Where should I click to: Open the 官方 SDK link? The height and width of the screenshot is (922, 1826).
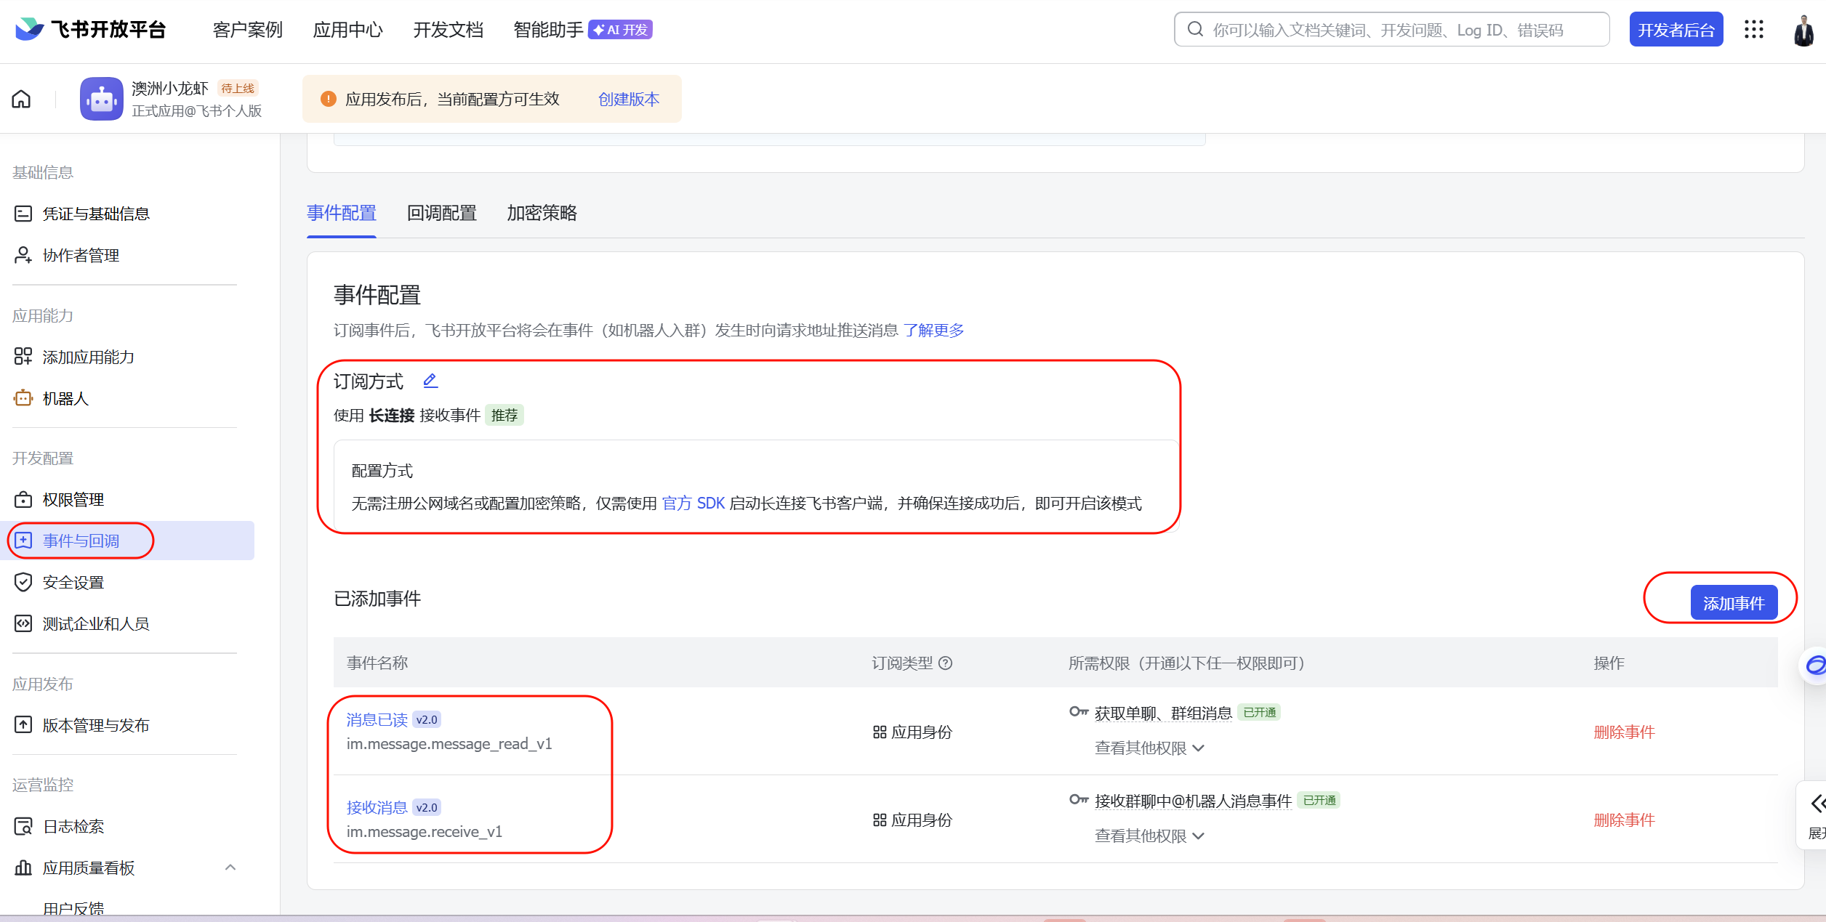click(x=693, y=503)
